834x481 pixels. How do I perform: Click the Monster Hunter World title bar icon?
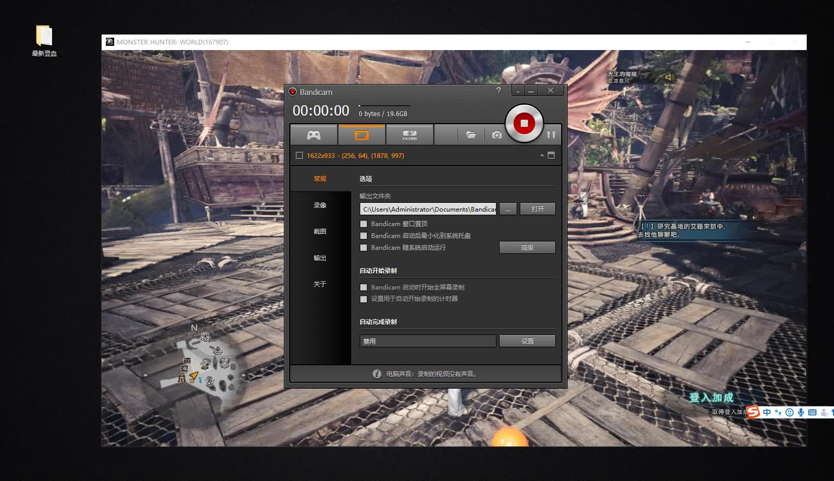(110, 42)
